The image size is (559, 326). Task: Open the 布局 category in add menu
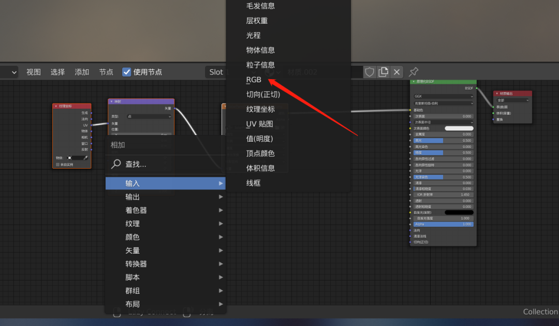click(x=166, y=304)
